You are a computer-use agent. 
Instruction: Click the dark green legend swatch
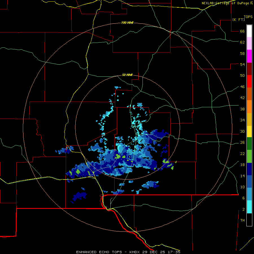pos(249,144)
